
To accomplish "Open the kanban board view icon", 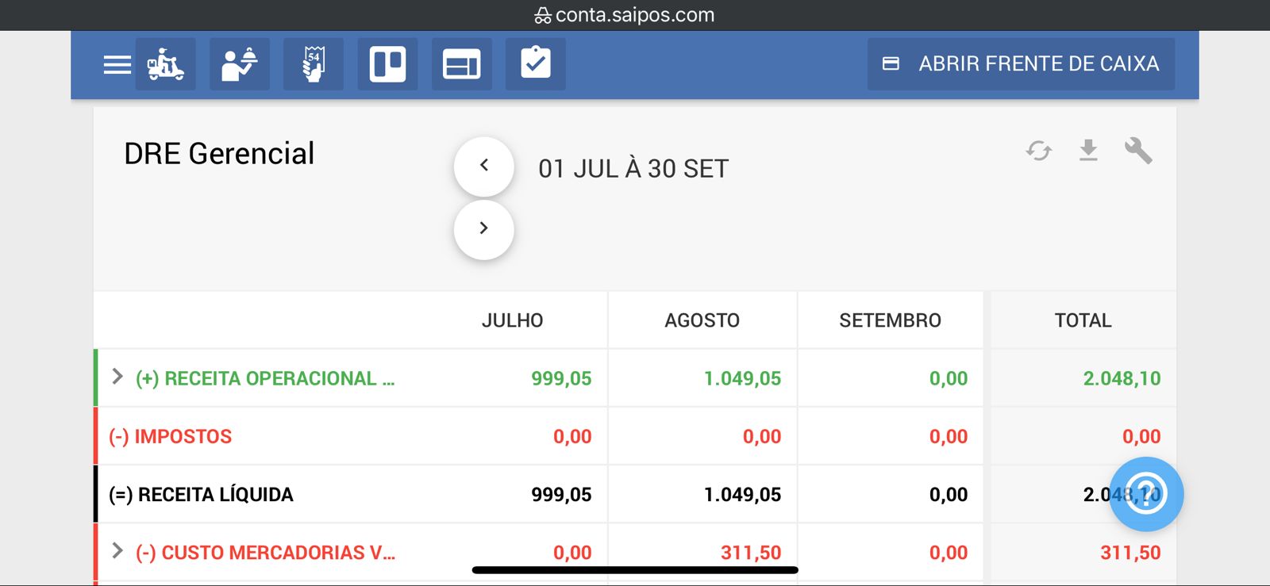I will (x=387, y=64).
